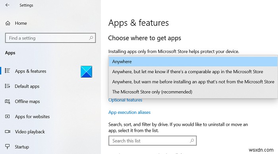This screenshot has width=278, height=154.
Task: Focus the Find a setting search box
Action: click(x=50, y=38)
